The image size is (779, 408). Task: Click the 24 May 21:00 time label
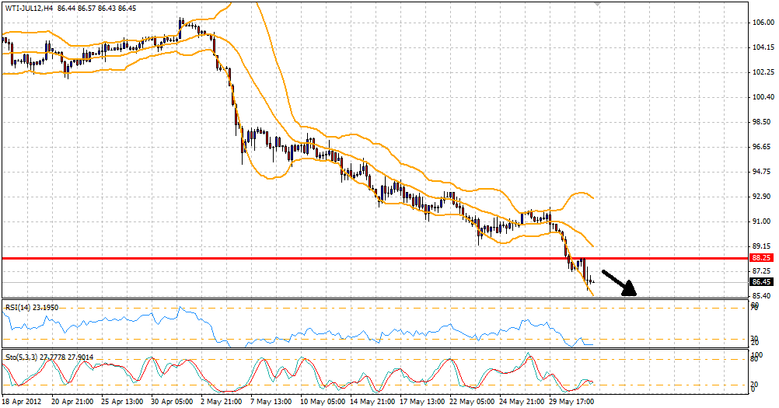tap(522, 401)
